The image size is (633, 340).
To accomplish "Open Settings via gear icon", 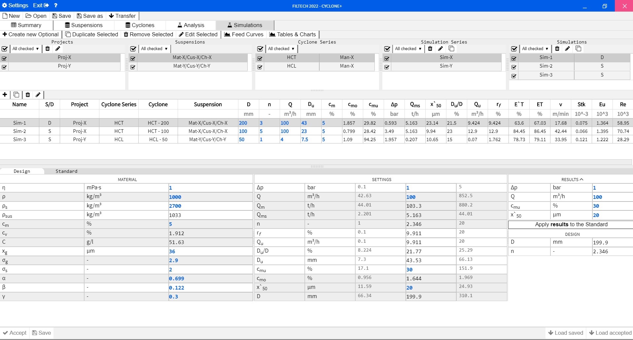I will 15,6.
